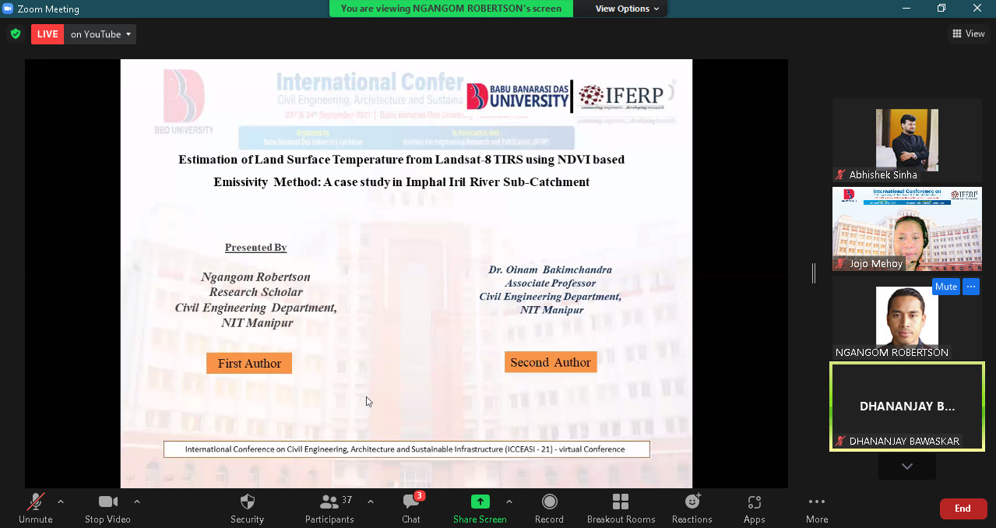996x528 pixels.
Task: Open the More options menu
Action: (x=816, y=508)
